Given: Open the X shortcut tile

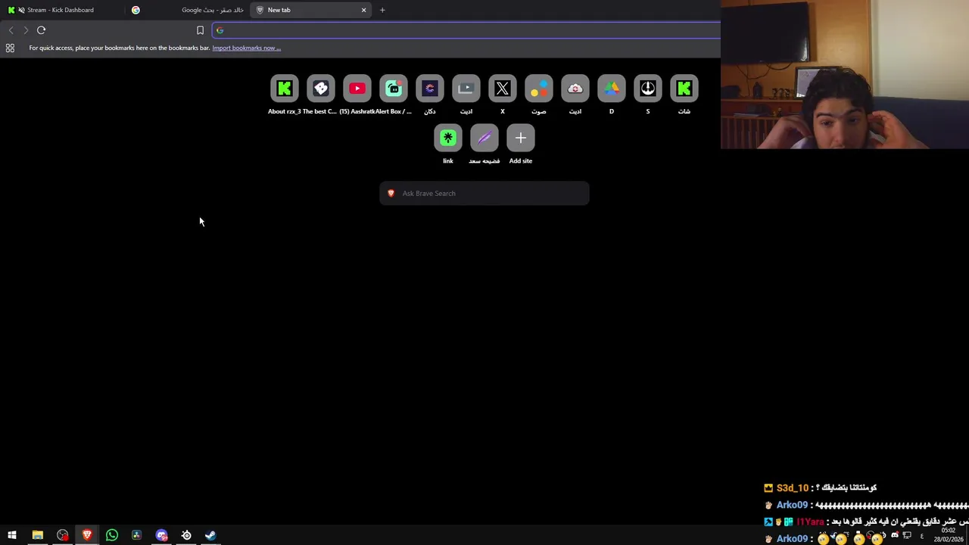Looking at the screenshot, I should 503,89.
